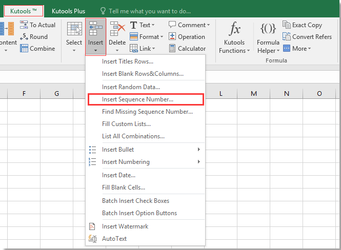The image size is (341, 250).
Task: Click the Insert Numbering list icon
Action: click(92, 162)
